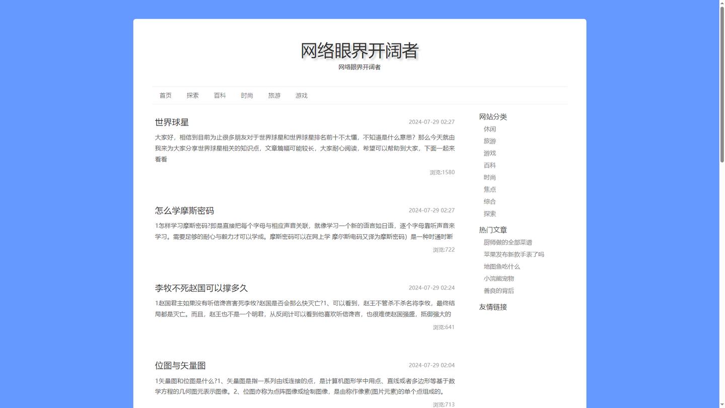Select sidebar category 焦点
The image size is (725, 408).
pos(490,189)
